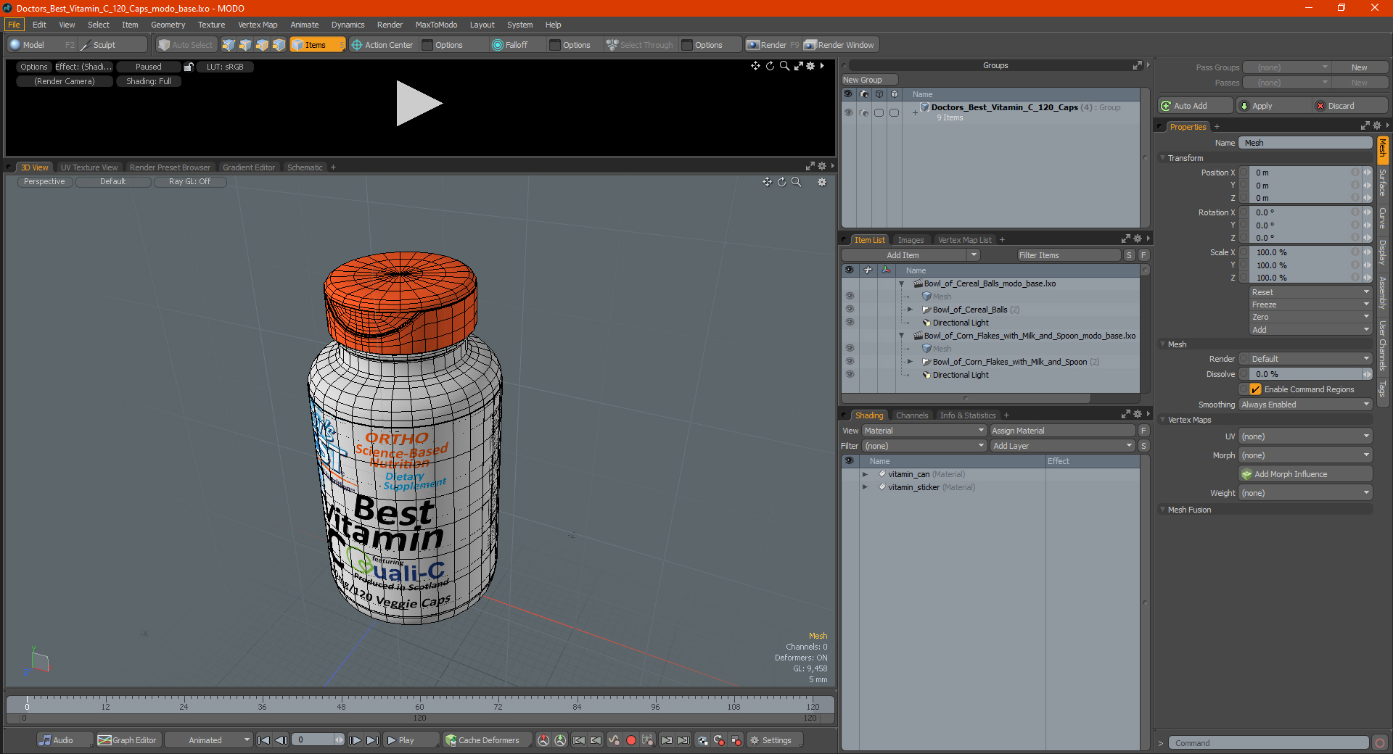This screenshot has width=1393, height=754.
Task: Click the Play animation button
Action: (410, 740)
